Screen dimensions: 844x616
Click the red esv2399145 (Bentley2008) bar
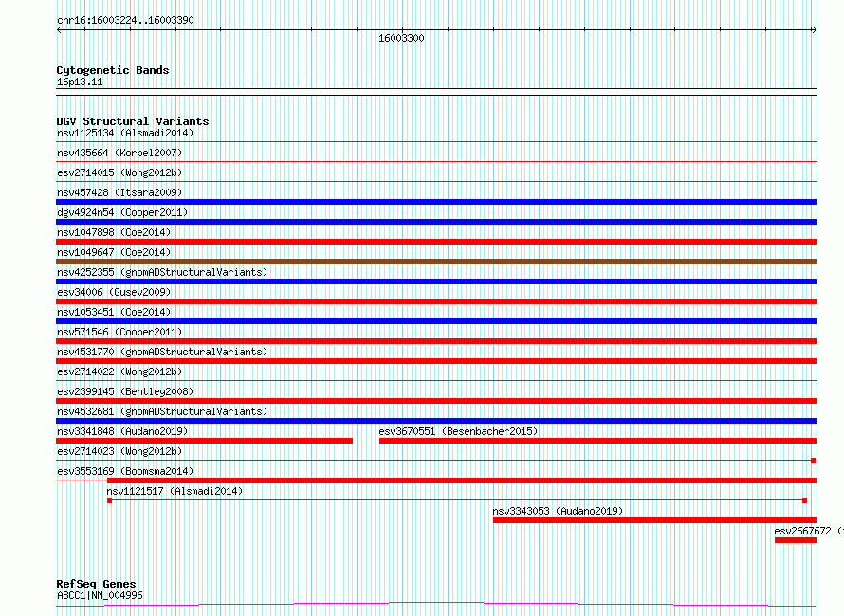[436, 401]
